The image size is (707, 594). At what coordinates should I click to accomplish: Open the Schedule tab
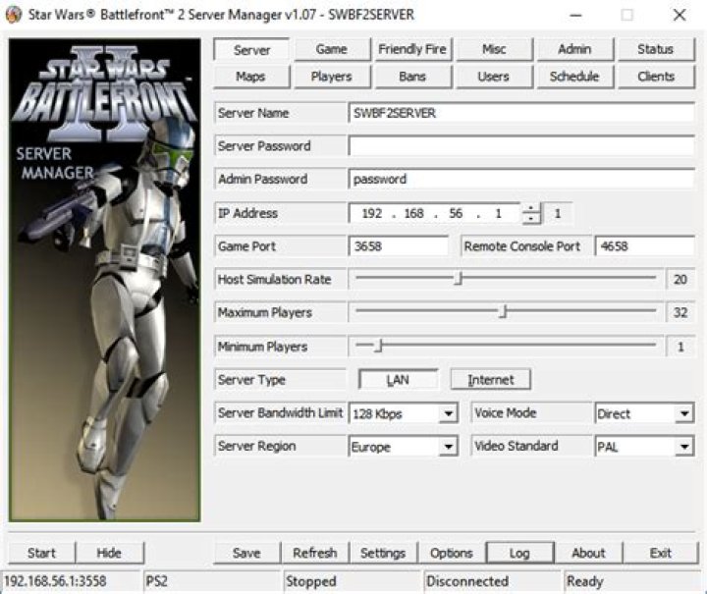pyautogui.click(x=574, y=77)
